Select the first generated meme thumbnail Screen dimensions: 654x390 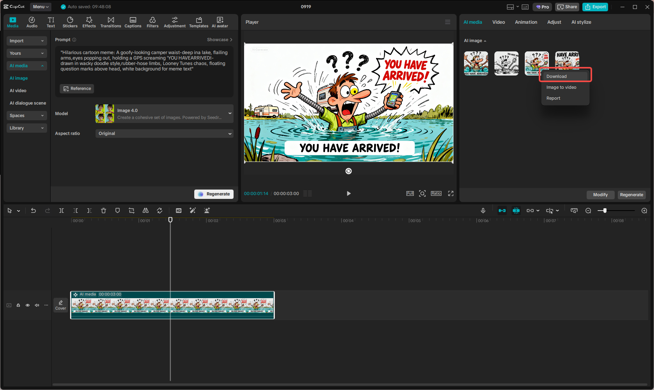pyautogui.click(x=476, y=63)
